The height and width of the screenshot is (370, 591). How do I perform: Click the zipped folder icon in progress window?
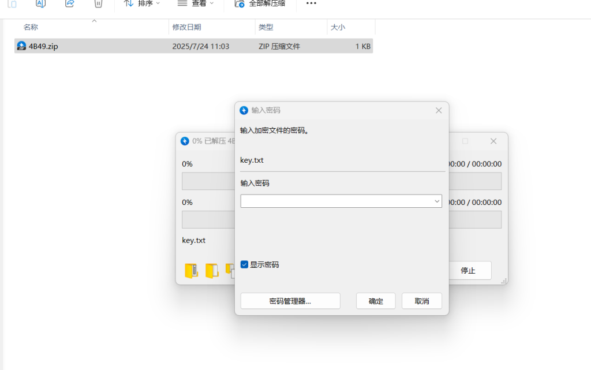pyautogui.click(x=191, y=271)
